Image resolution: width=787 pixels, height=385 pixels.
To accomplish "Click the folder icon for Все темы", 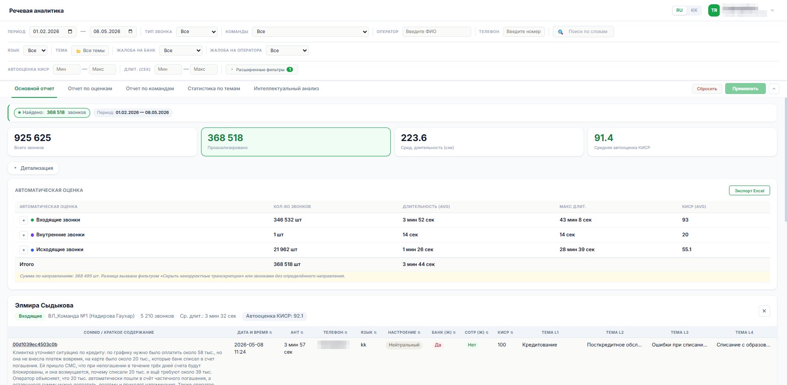I will (x=78, y=51).
